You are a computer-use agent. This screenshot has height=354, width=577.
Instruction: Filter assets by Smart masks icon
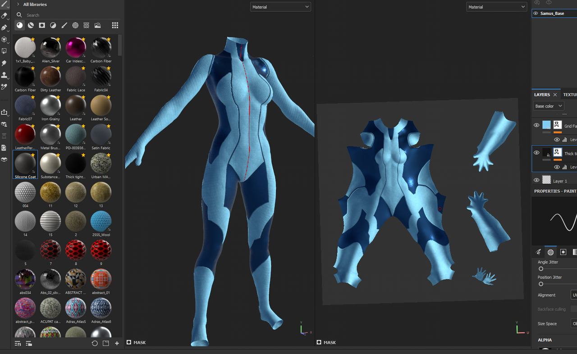41,26
